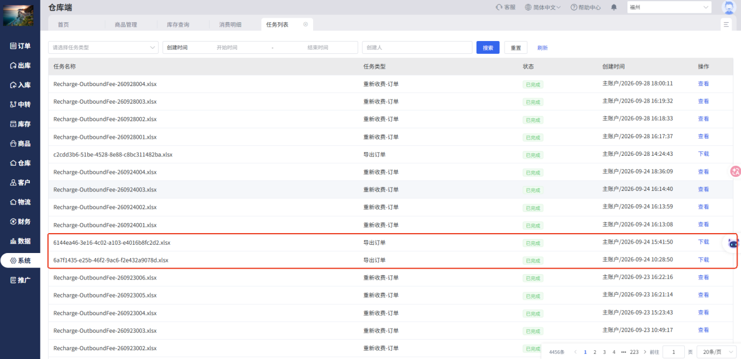Image resolution: width=741 pixels, height=359 pixels.
Task: Click the 开始时间 date field
Action: pyautogui.click(x=227, y=47)
